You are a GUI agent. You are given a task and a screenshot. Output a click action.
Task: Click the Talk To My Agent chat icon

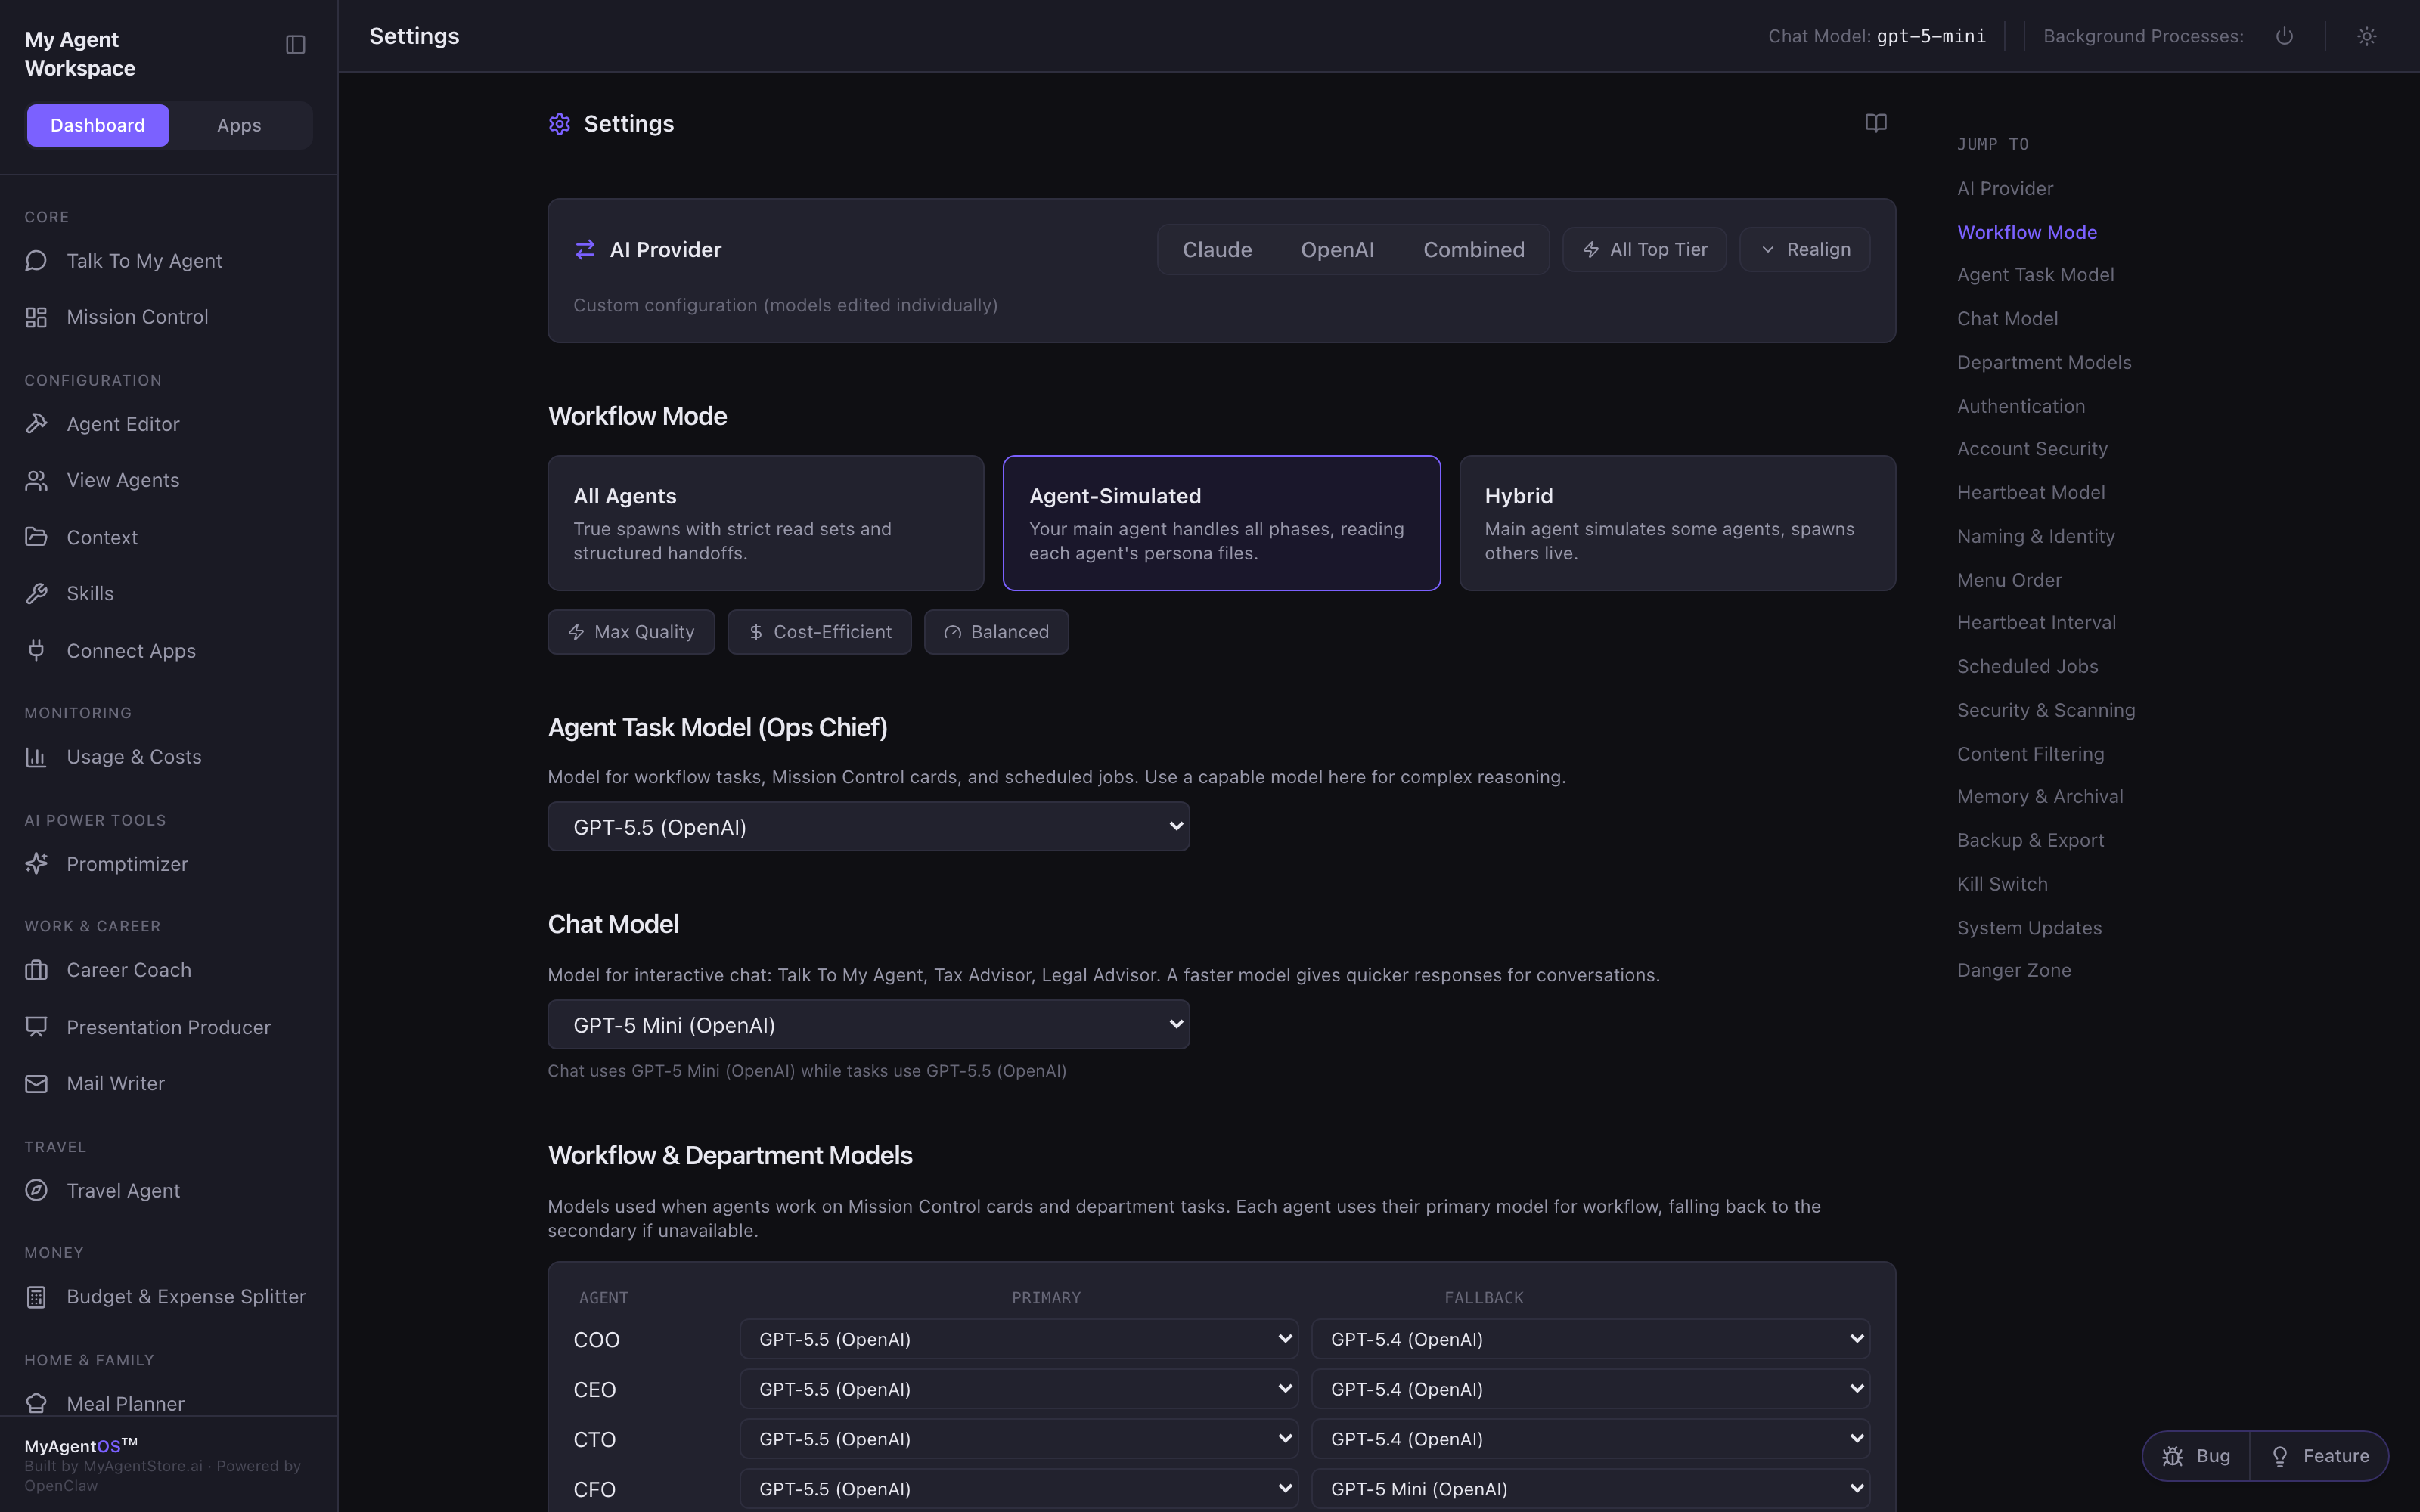[37, 261]
